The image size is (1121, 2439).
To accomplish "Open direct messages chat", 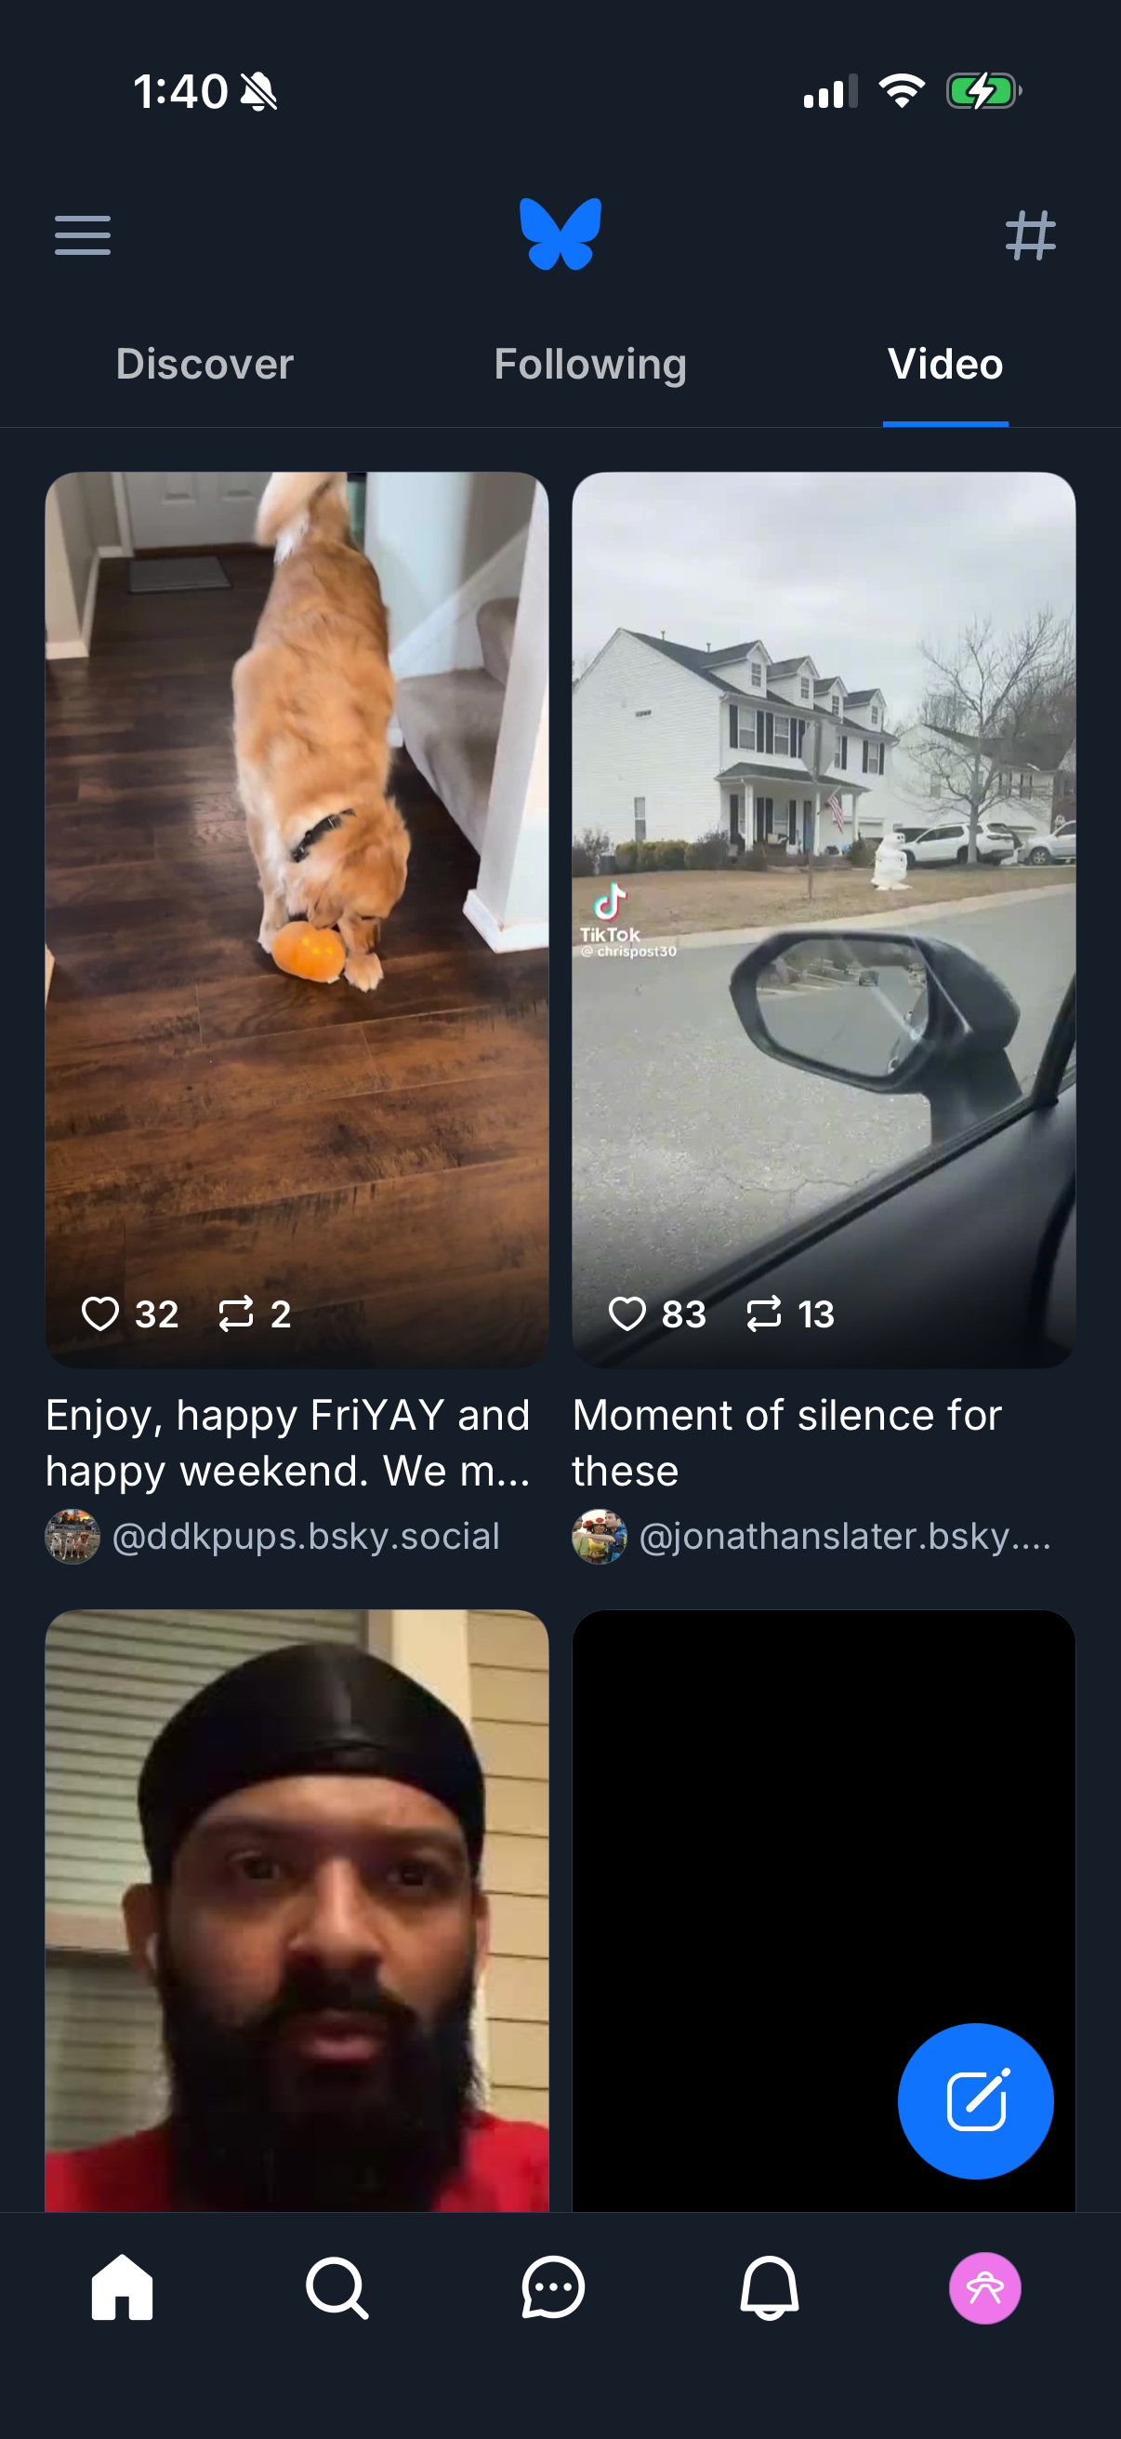I will click(552, 2288).
